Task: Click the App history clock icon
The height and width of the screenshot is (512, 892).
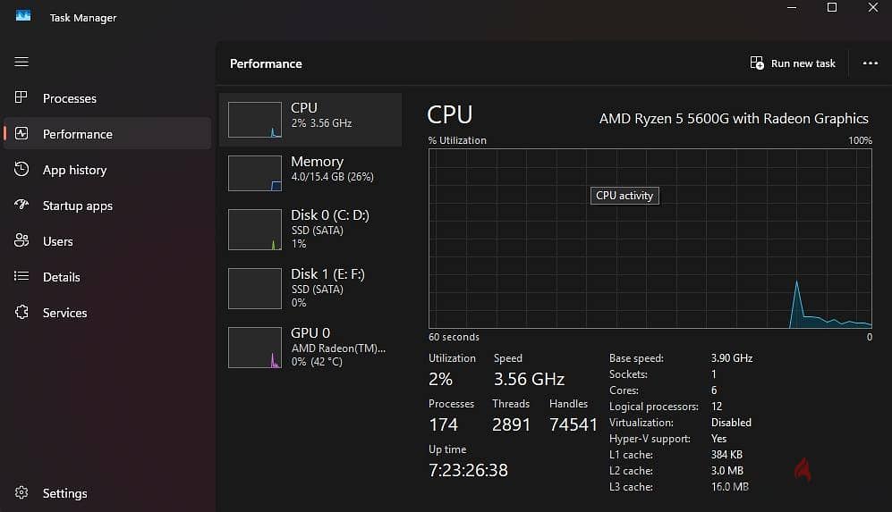Action: coord(21,169)
